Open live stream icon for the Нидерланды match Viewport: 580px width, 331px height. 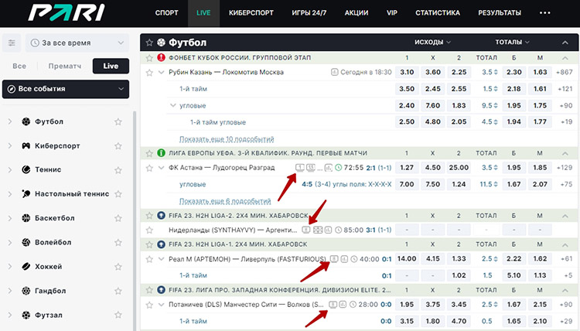307,229
